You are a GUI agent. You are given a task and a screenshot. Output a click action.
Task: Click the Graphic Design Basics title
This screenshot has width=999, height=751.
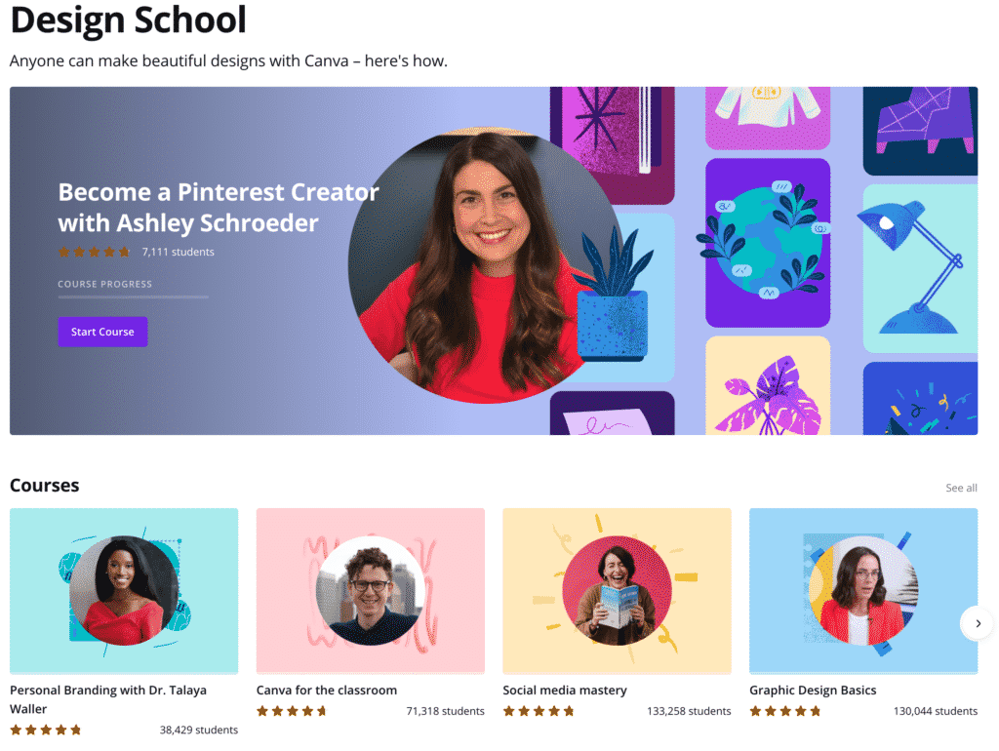813,690
